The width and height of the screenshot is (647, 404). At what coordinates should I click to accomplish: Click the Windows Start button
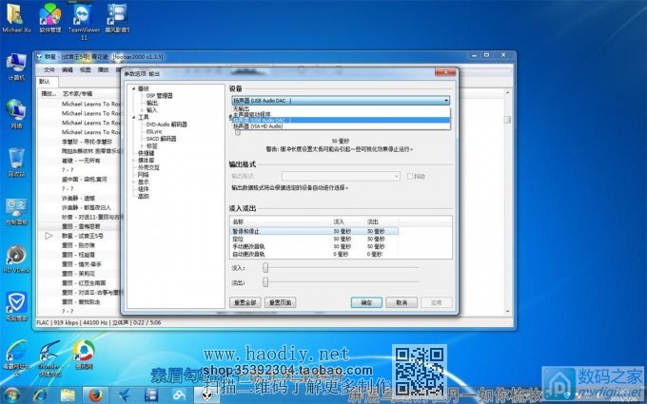(11, 394)
